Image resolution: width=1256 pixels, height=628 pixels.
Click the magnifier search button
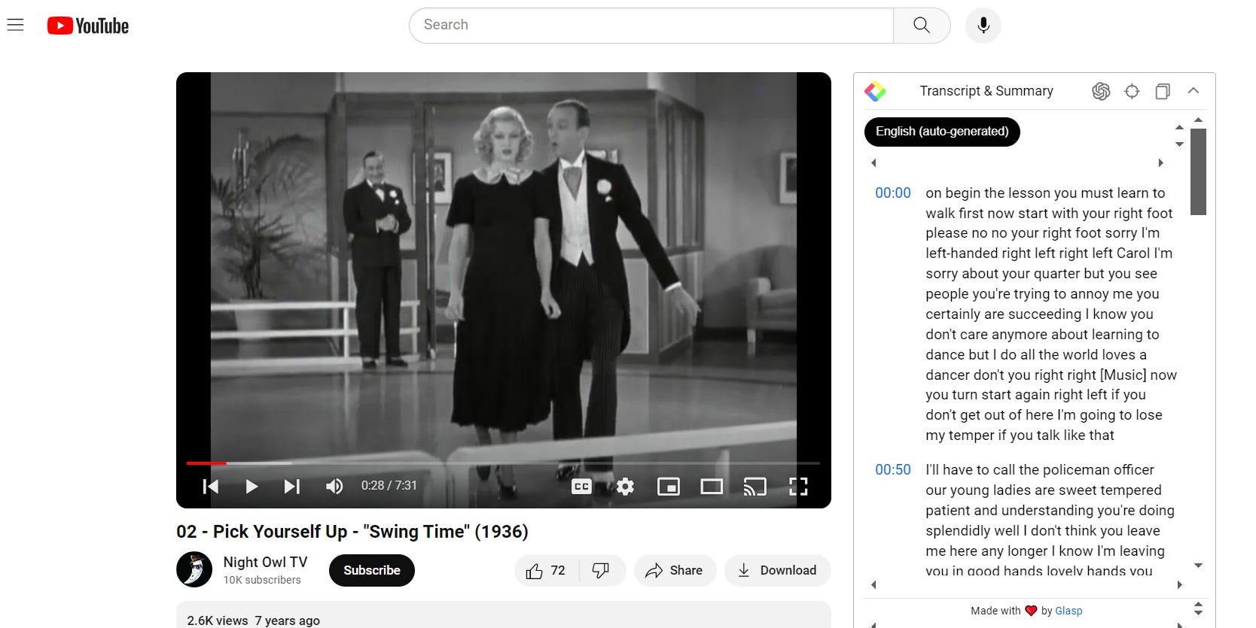922,25
